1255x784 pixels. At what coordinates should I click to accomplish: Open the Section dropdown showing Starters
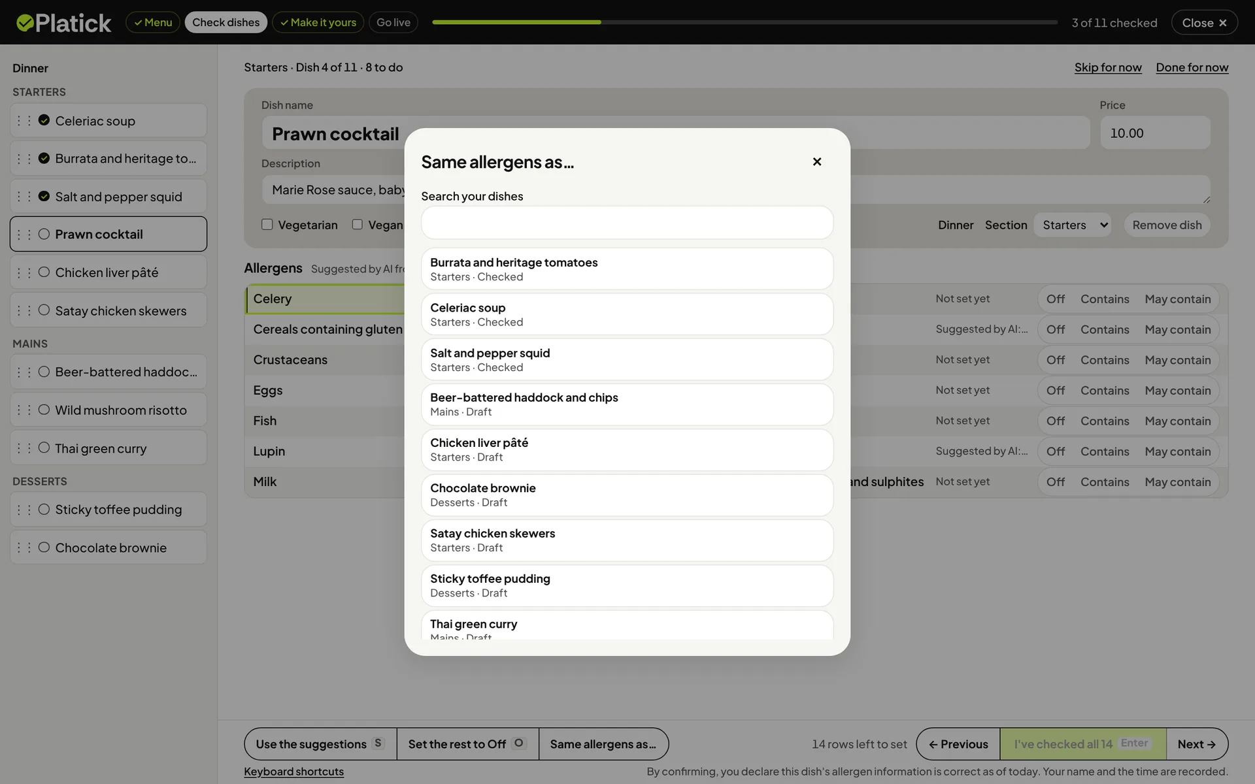click(x=1073, y=225)
